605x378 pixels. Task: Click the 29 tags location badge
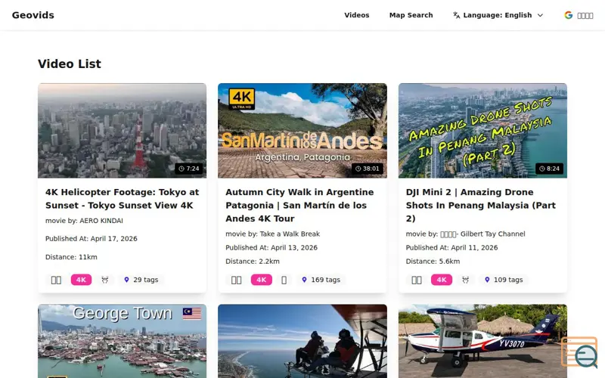[x=141, y=280]
